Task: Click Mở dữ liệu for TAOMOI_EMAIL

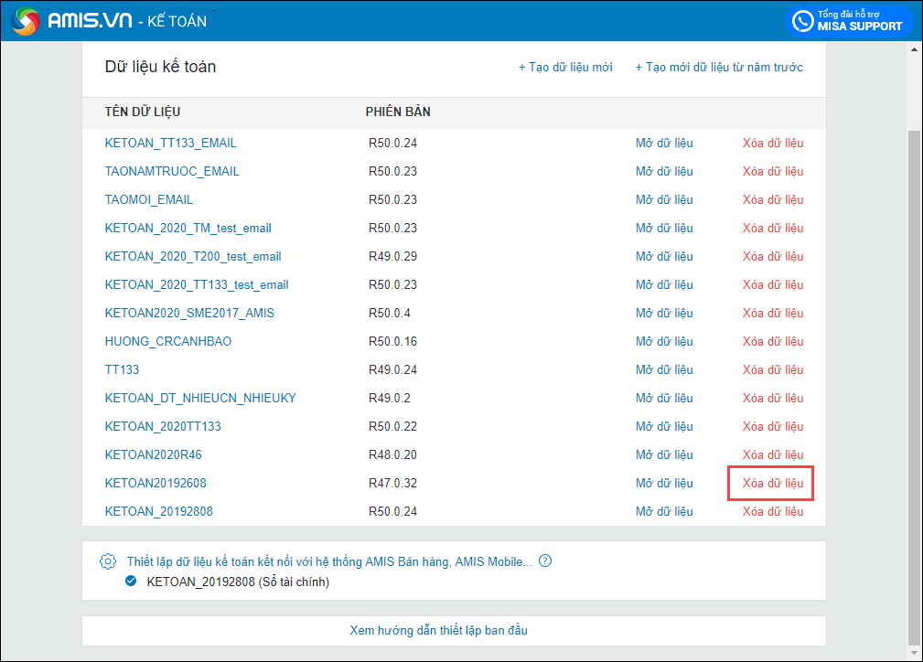Action: click(664, 199)
